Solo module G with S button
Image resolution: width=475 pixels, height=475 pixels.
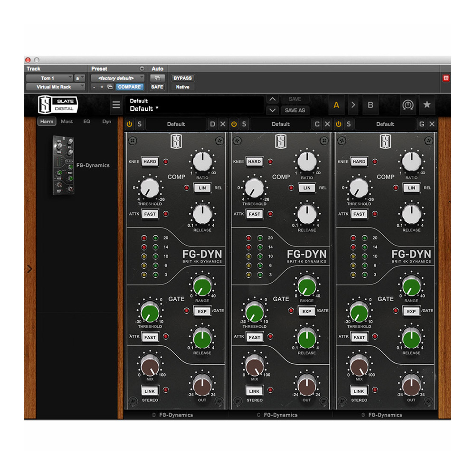(349, 124)
